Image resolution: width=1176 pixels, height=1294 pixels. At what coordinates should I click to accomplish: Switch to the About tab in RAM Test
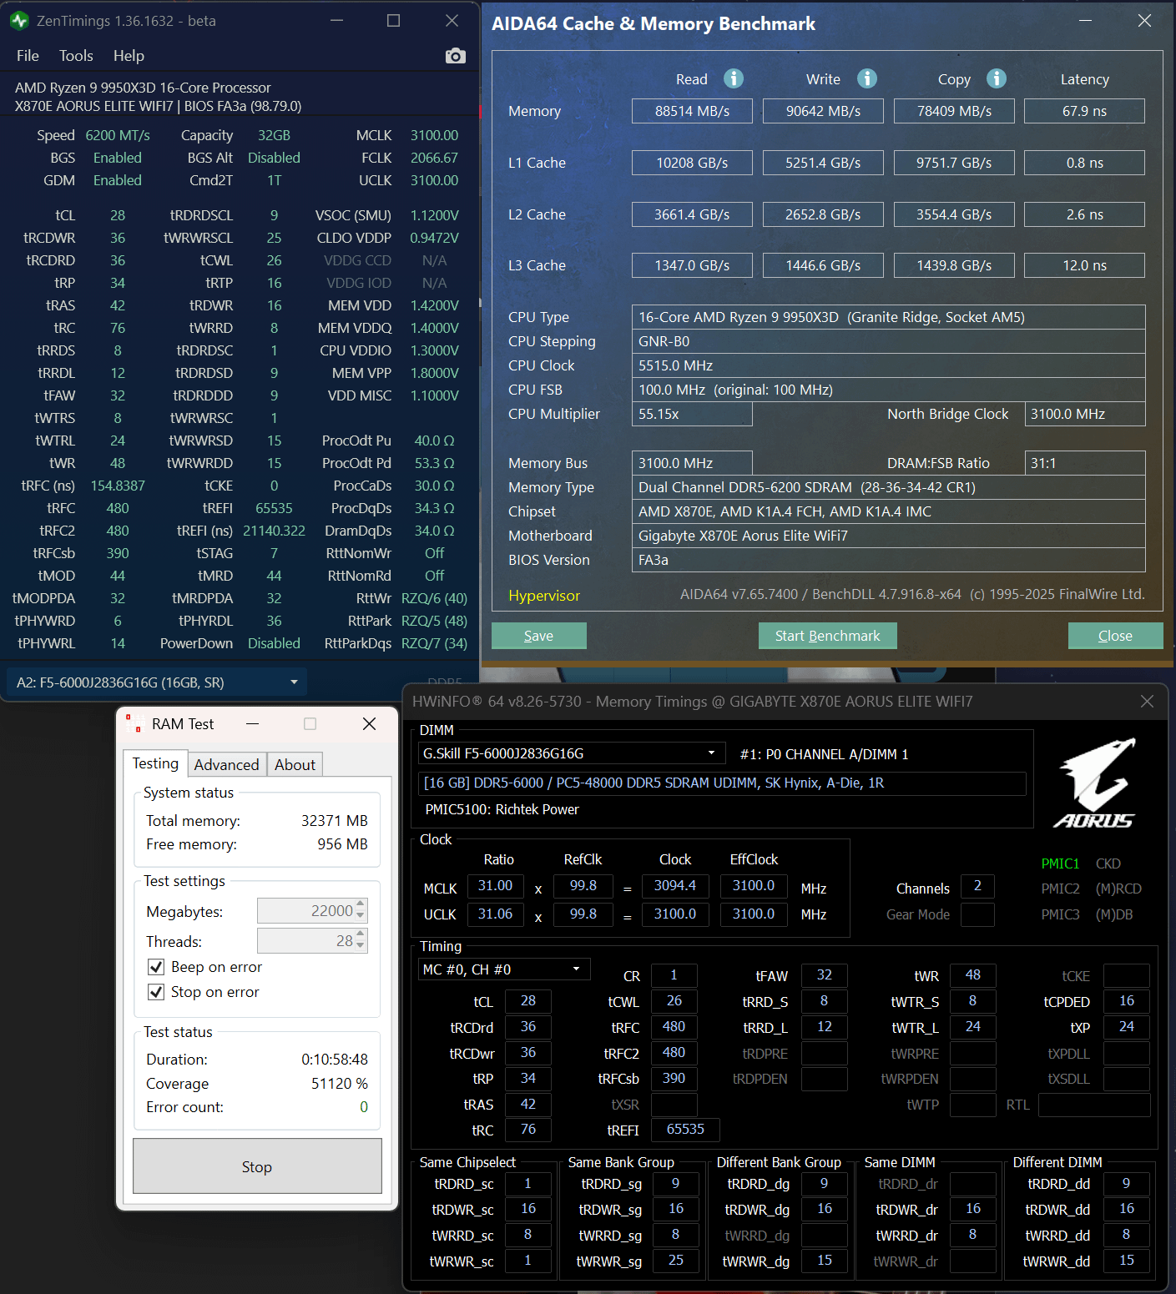pos(295,765)
